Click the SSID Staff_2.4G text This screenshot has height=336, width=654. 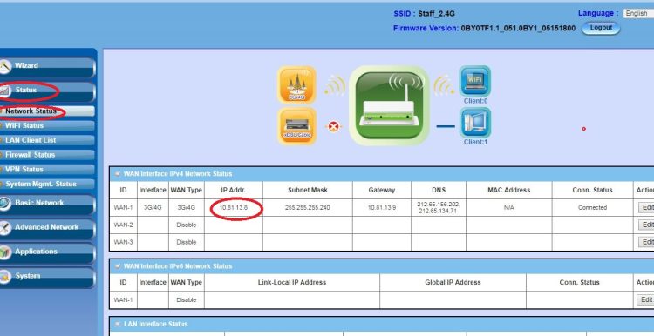(424, 14)
